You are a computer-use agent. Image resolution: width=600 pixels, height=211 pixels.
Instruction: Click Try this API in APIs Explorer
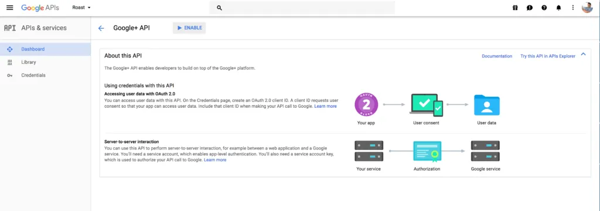tap(548, 56)
